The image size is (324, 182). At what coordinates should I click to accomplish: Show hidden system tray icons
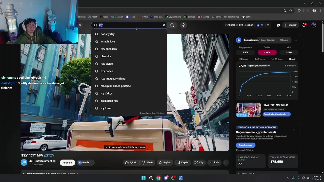pyautogui.click(x=287, y=178)
